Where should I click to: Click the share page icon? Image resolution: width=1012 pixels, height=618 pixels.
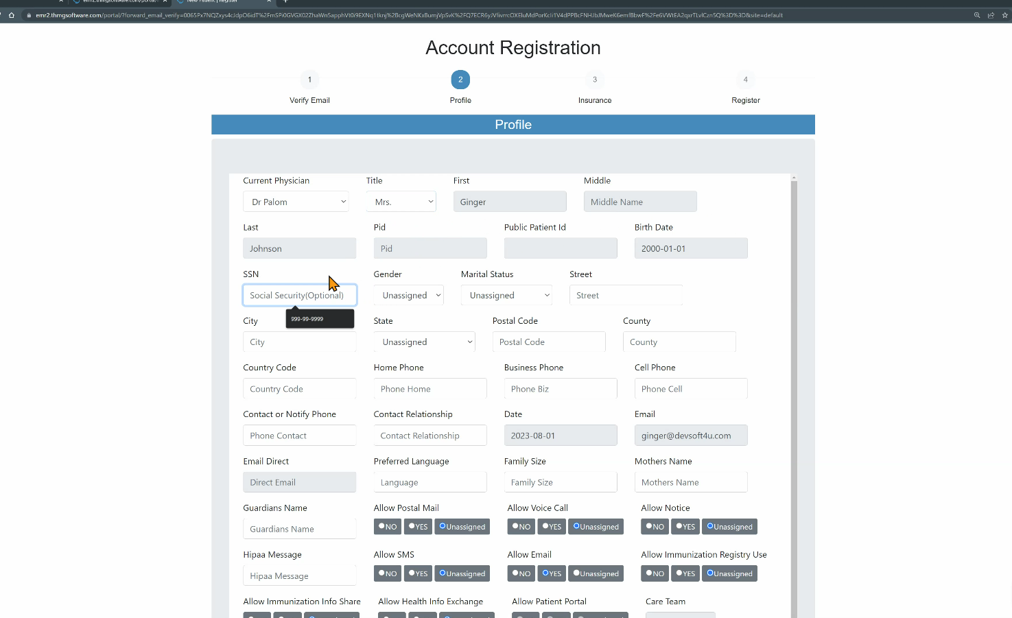pyautogui.click(x=991, y=15)
